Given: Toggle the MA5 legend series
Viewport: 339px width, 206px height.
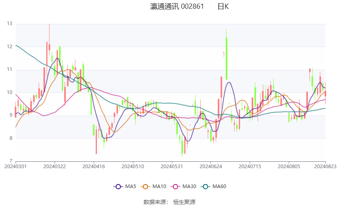Looking at the screenshot, I should pyautogui.click(x=125, y=186).
